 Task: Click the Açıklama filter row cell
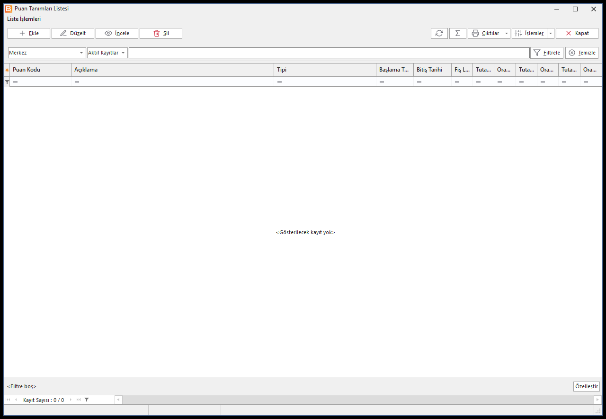point(173,82)
